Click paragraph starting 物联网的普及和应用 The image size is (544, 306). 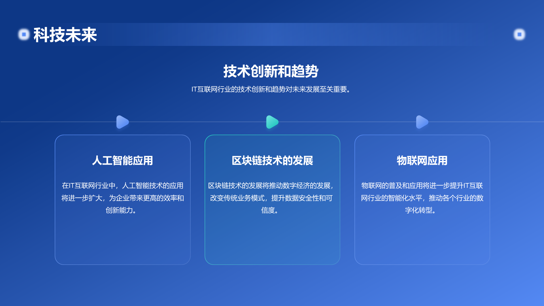tap(422, 198)
